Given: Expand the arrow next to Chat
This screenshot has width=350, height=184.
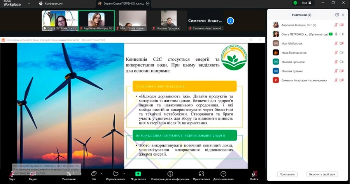Looking at the screenshot, I should tap(101, 173).
